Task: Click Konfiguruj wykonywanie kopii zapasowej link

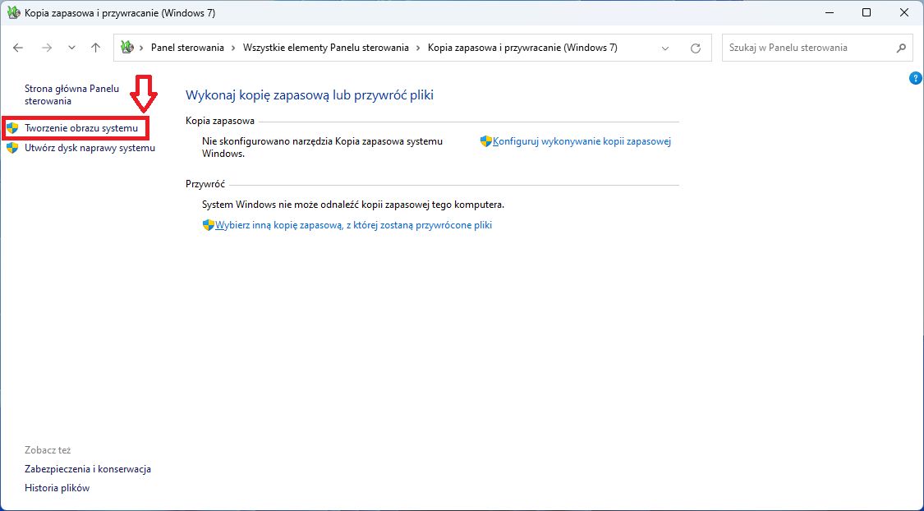Action: tap(582, 141)
